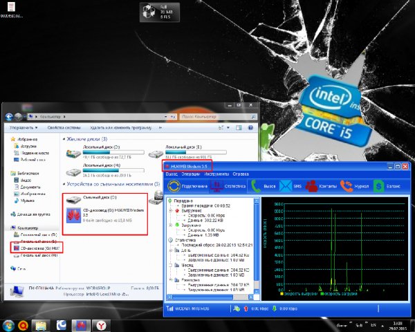Select the Съемный диск (G:) drive icon

click(73, 200)
